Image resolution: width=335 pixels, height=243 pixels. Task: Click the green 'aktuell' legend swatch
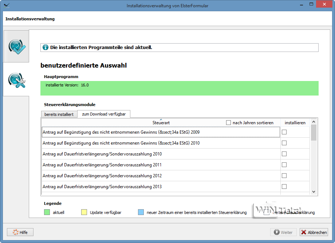(x=47, y=212)
